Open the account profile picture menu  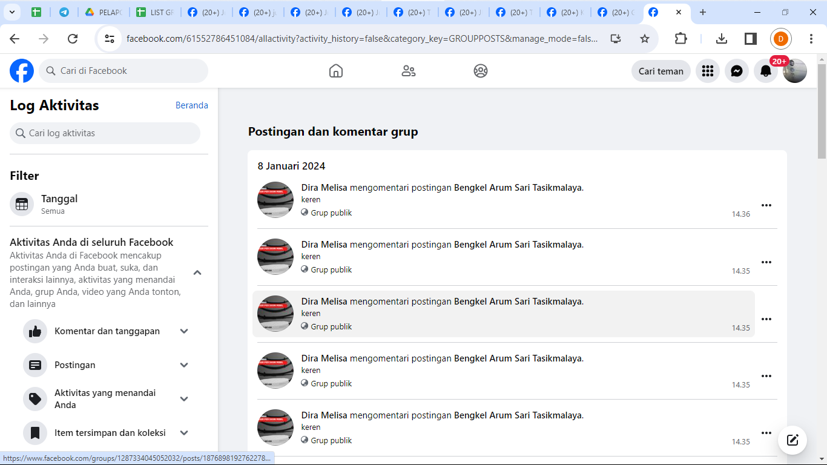795,71
